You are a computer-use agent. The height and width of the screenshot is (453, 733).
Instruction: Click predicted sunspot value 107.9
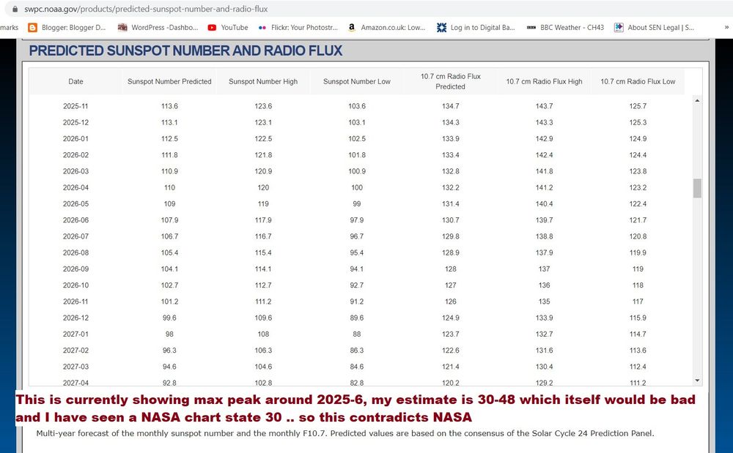pyautogui.click(x=169, y=220)
